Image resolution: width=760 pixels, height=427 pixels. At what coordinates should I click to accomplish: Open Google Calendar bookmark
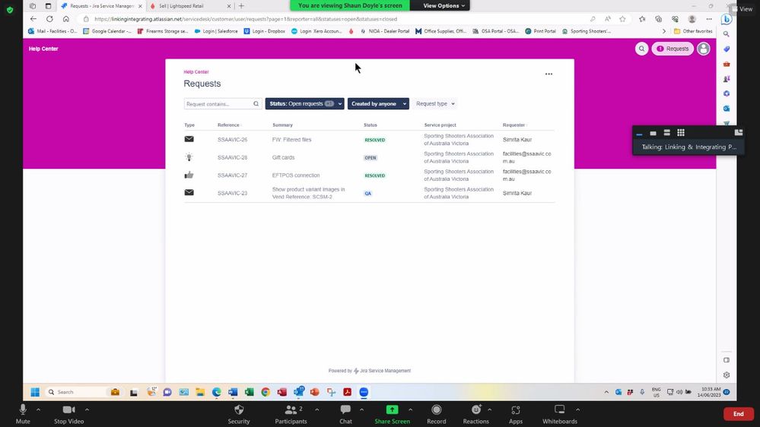[107, 31]
